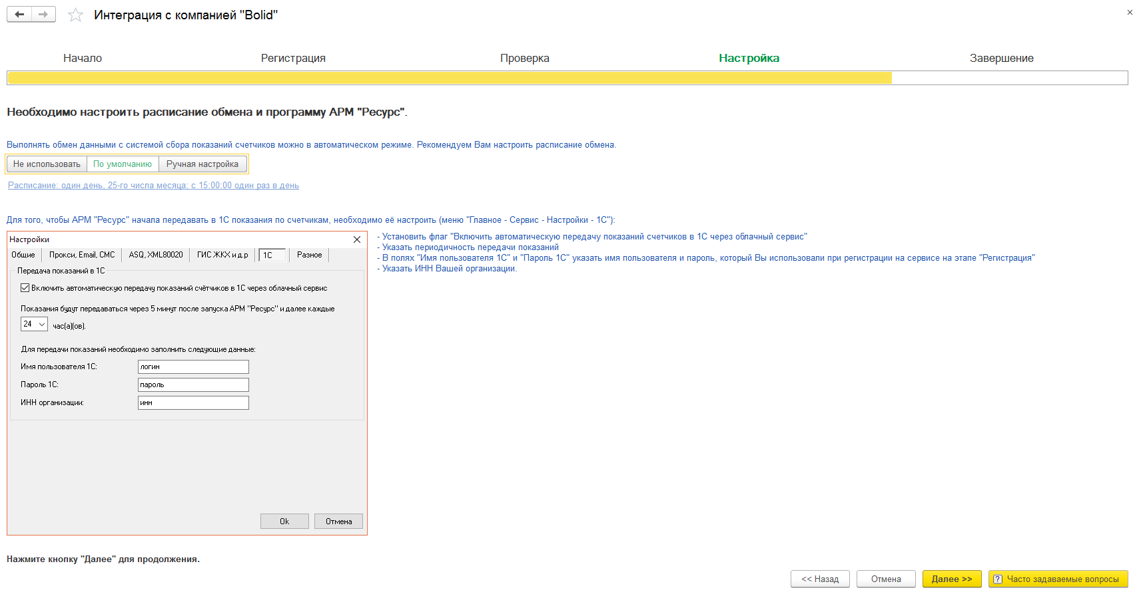Go forward with the right arrow icon
Image resolution: width=1139 pixels, height=612 pixels.
point(43,15)
